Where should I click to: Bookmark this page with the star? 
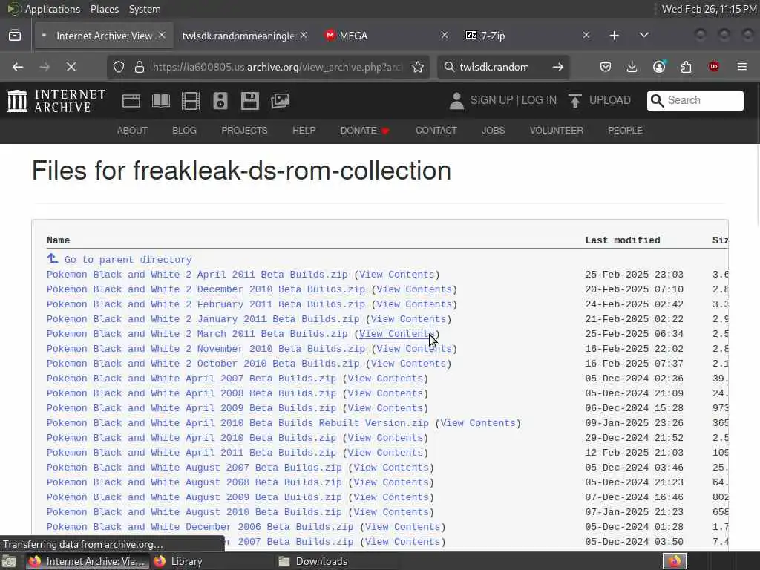(x=418, y=67)
